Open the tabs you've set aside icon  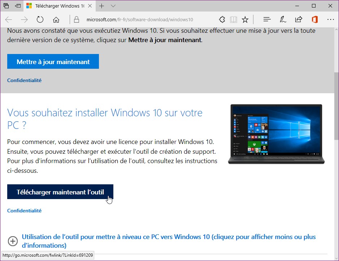click(x=6, y=6)
